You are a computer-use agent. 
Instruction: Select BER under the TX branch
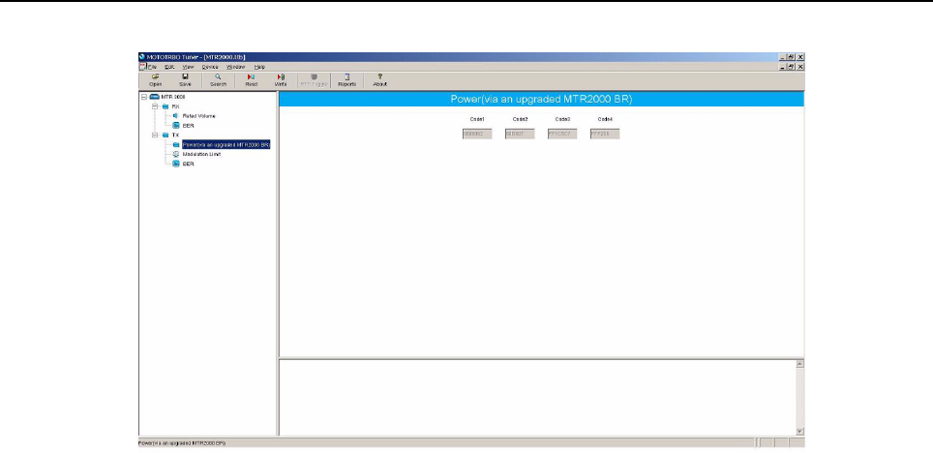[188, 164]
